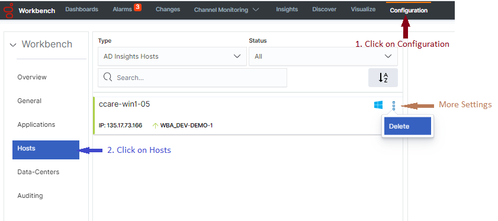
Task: Open the Discover tab
Action: point(324,9)
